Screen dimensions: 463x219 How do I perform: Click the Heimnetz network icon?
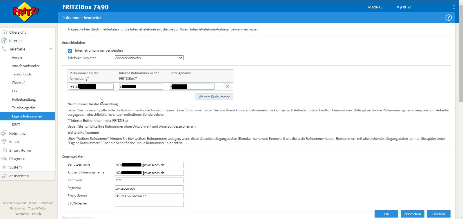click(x=4, y=133)
